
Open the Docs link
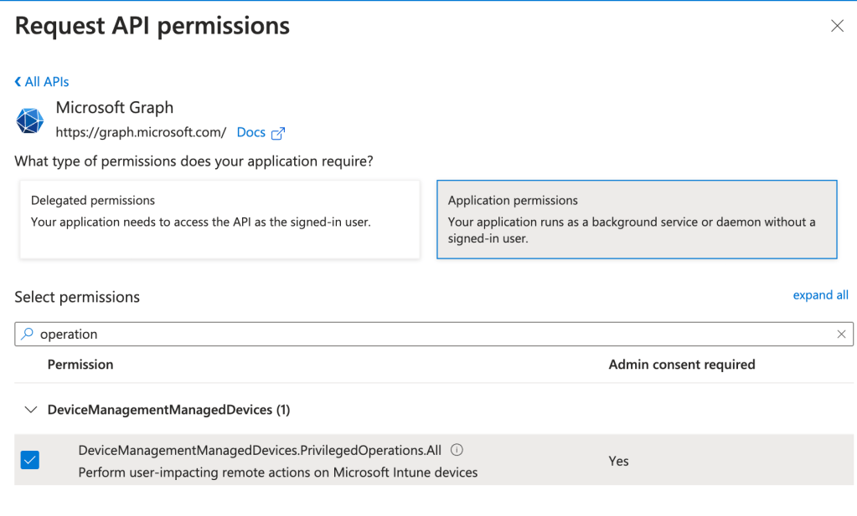point(250,132)
